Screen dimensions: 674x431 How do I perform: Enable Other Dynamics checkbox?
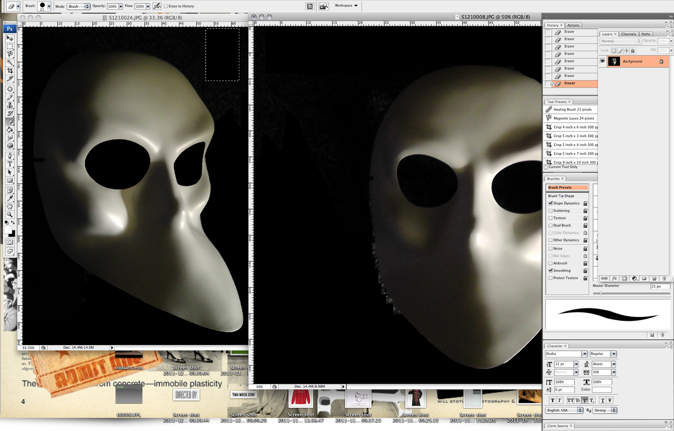(x=551, y=240)
